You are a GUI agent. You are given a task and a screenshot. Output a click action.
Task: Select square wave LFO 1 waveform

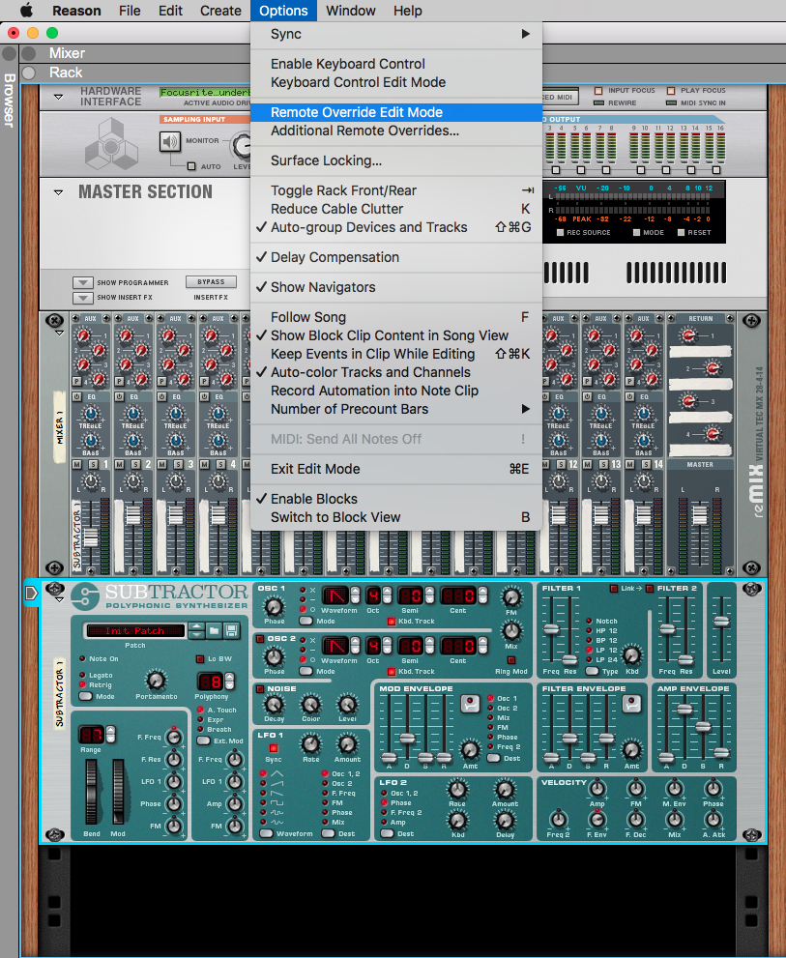point(263,802)
